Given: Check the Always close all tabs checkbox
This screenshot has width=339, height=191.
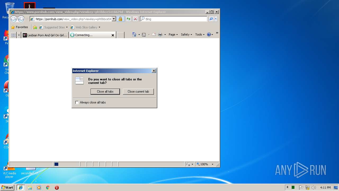Looking at the screenshot, I should [77, 102].
